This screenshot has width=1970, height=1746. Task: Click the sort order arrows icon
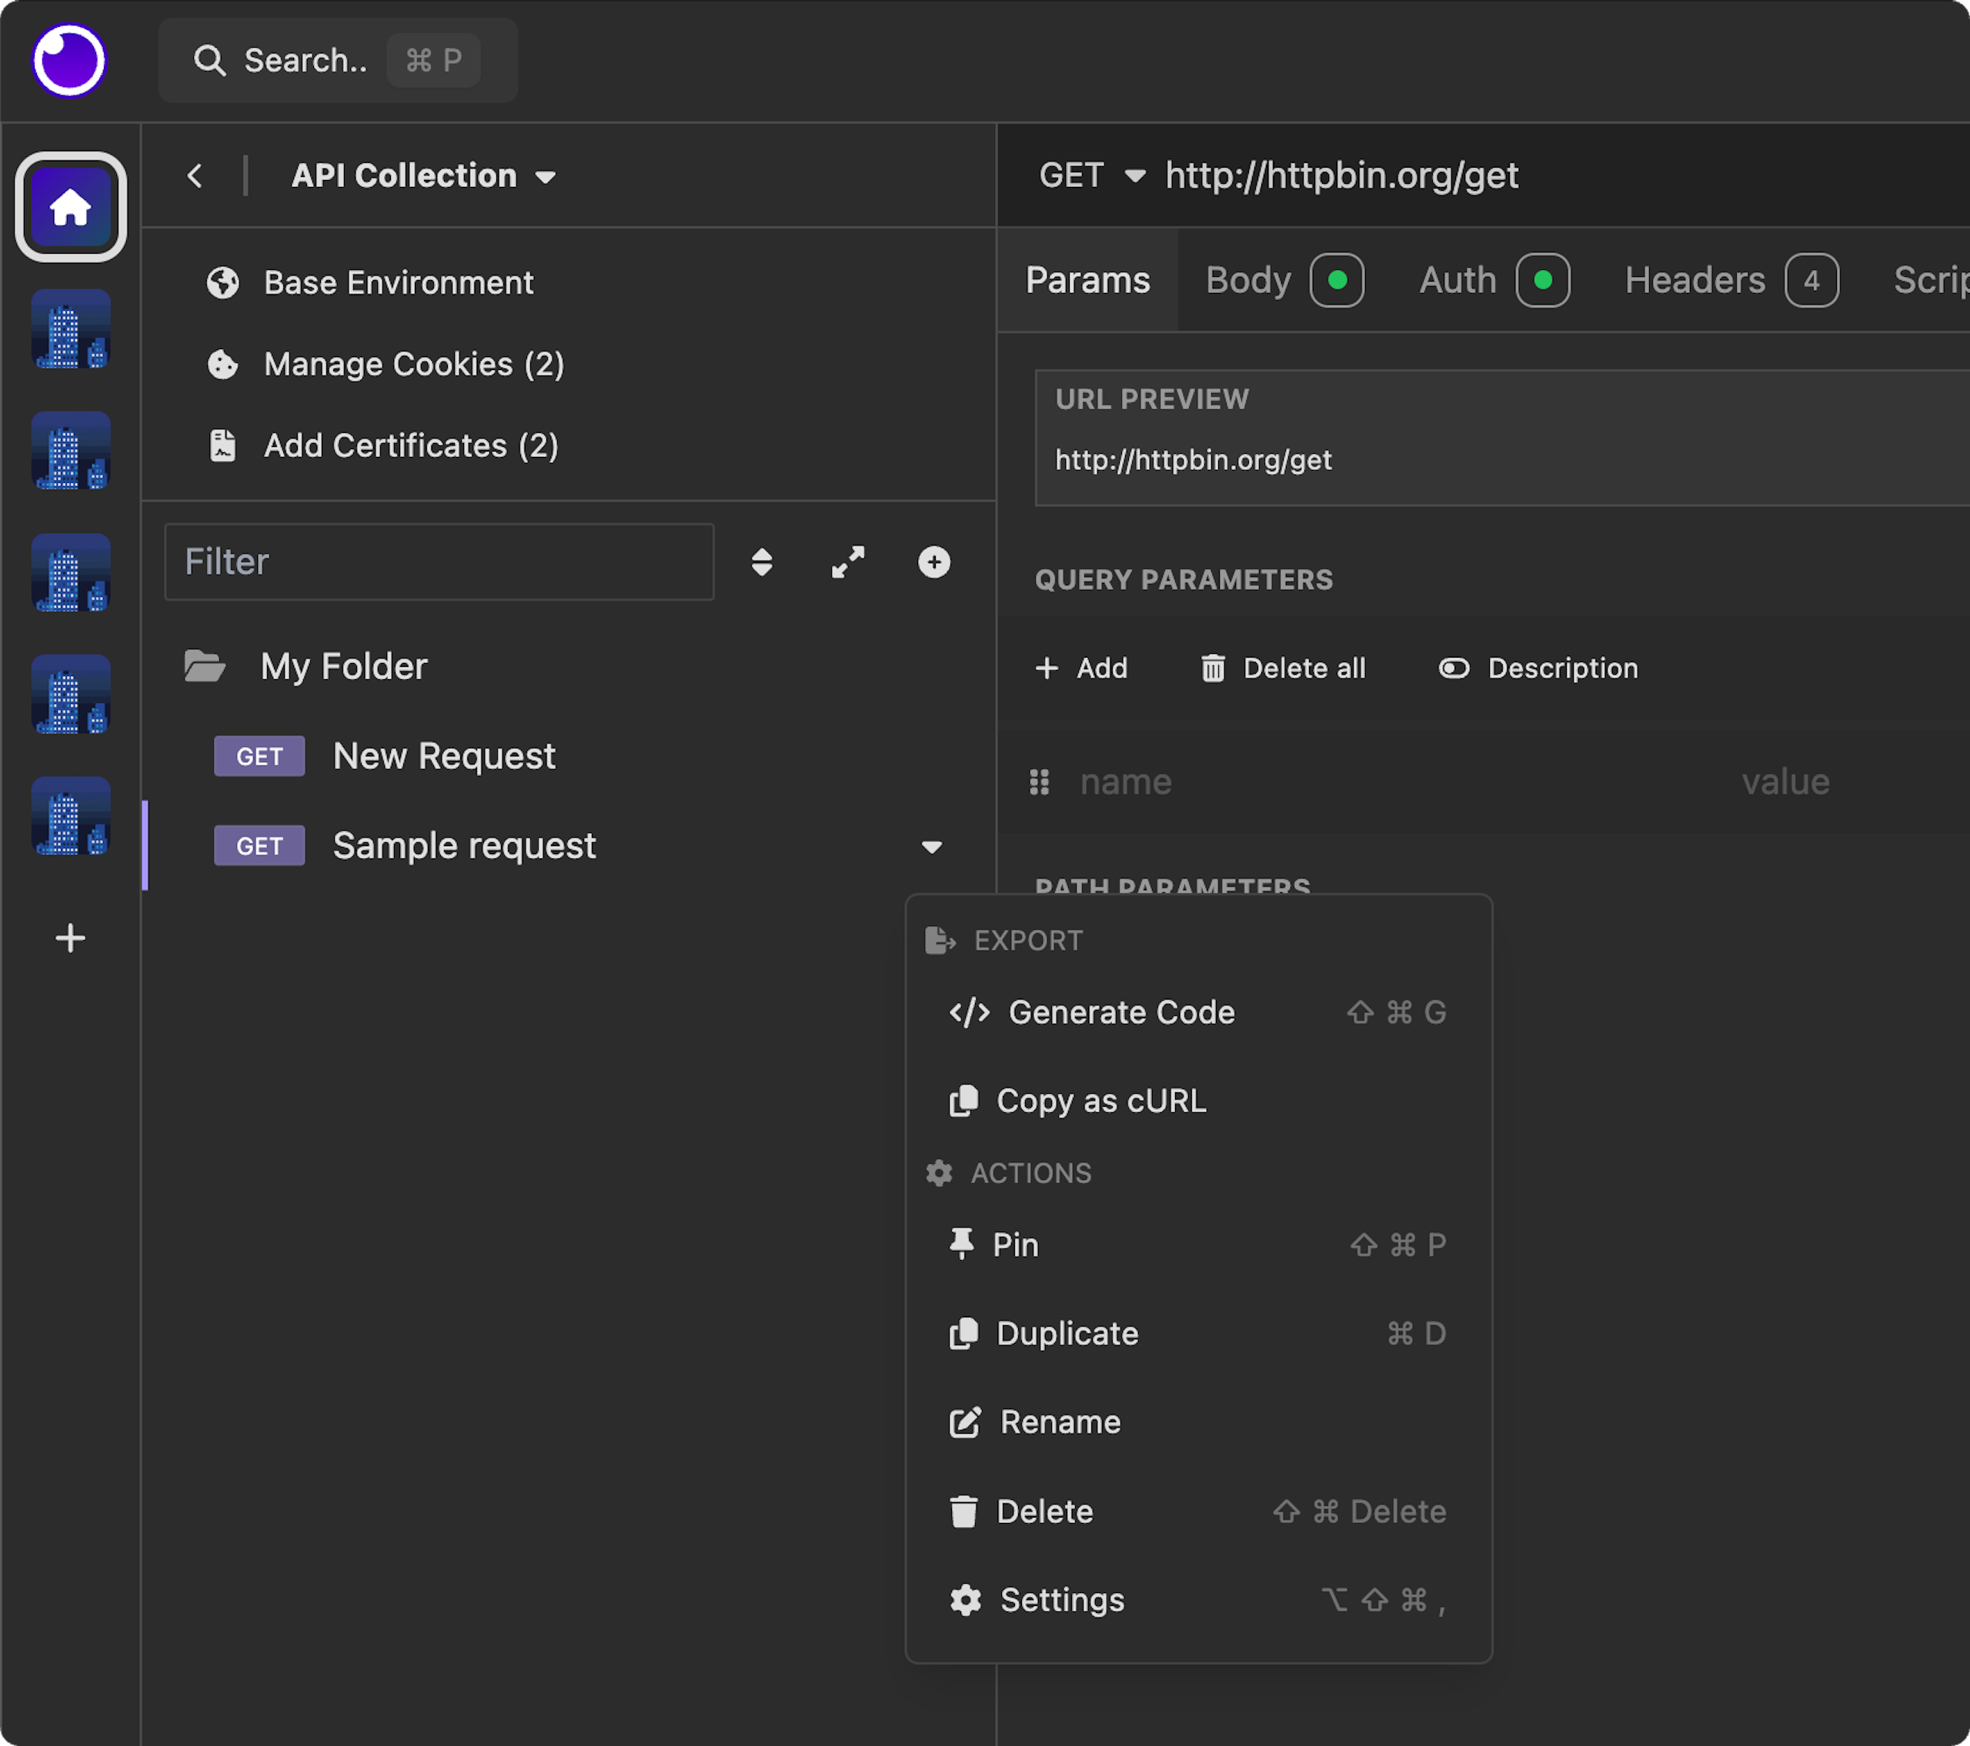click(761, 561)
